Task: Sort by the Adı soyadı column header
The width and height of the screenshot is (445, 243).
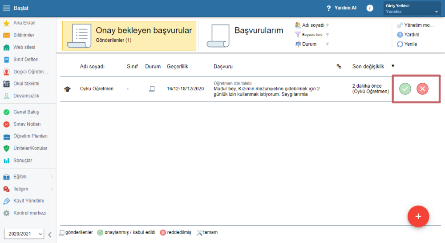Action: click(x=92, y=66)
